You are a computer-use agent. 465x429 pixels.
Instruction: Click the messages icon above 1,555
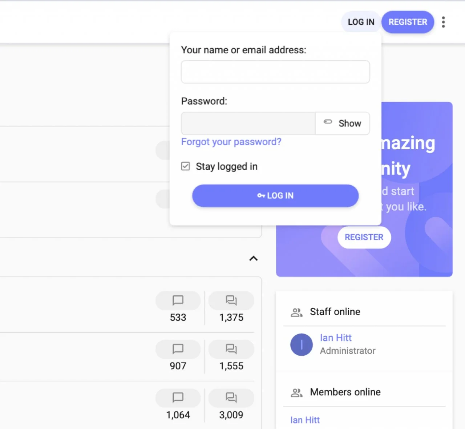[231, 349]
